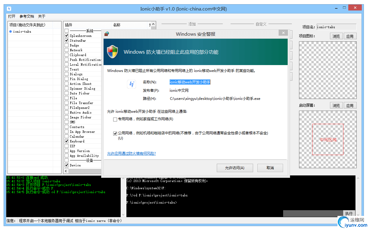Click 应用 button for 启动屏幕
This screenshot has height=230, width=369.
pyautogui.click(x=350, y=106)
